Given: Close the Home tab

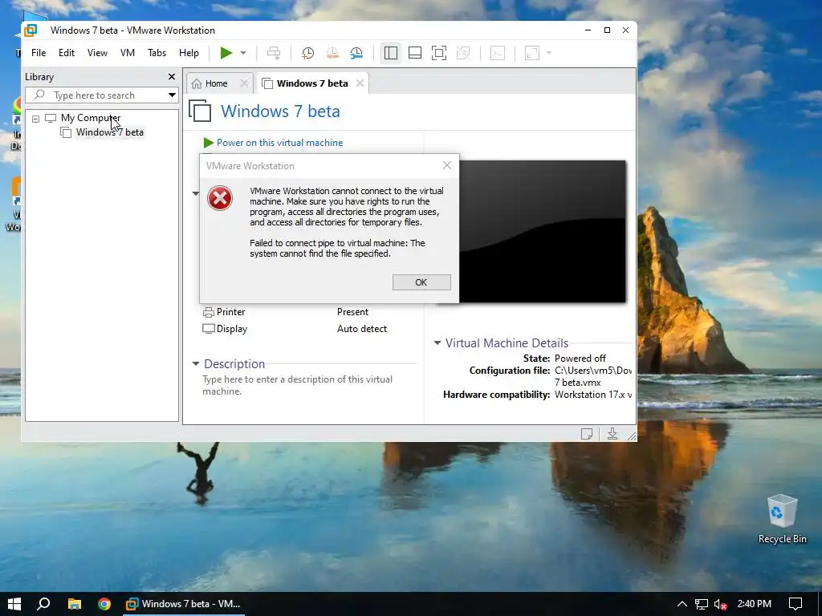Looking at the screenshot, I should 244,83.
